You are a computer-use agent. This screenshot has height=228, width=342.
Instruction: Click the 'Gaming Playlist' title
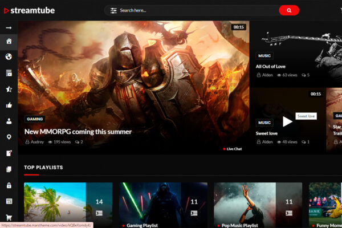(x=142, y=225)
